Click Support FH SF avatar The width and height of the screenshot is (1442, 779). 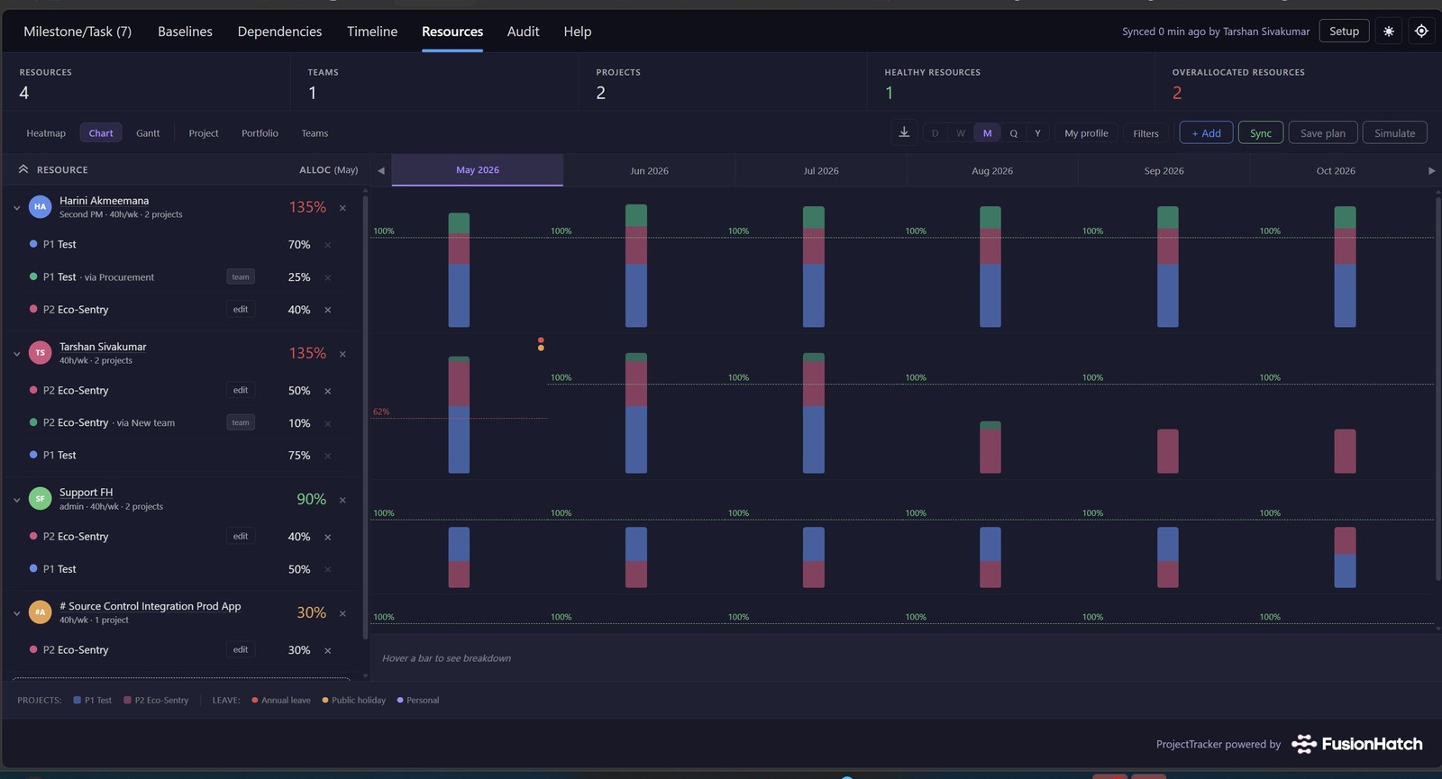(x=40, y=499)
